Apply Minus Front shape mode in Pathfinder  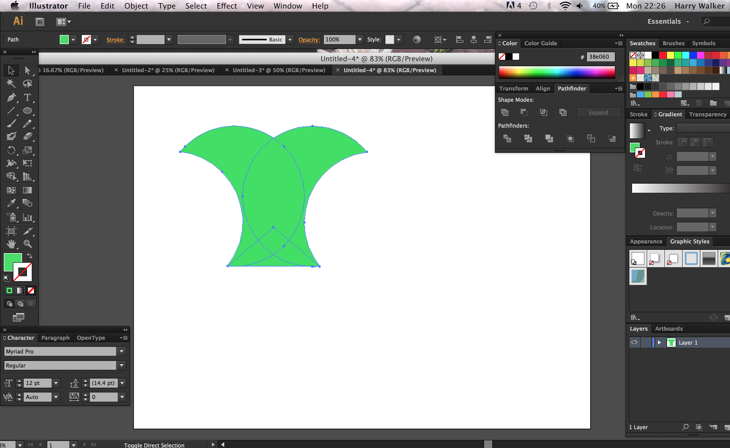coord(524,112)
